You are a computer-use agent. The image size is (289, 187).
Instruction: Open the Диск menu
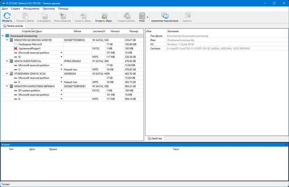click(x=5, y=9)
